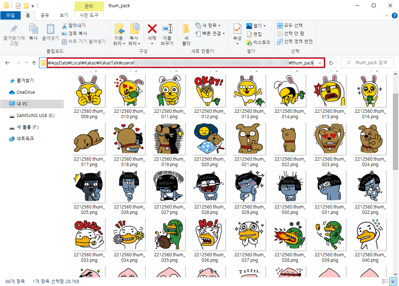Click the 붙여넣기 paste icon
Viewport: 399px width, 286px height.
click(50, 32)
